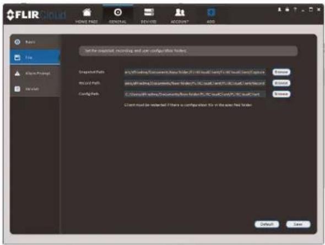The height and width of the screenshot is (245, 325).
Task: Select the File section in sidebar
Action: coord(35,57)
